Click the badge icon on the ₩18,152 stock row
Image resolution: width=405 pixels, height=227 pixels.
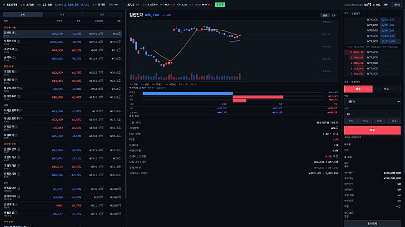point(19,166)
